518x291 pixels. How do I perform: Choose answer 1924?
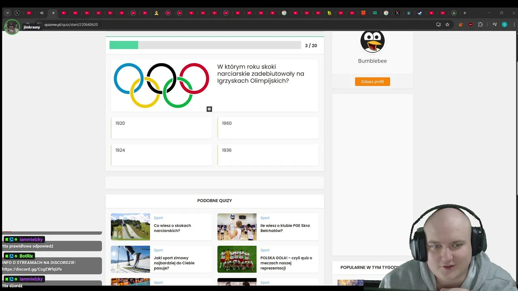coord(161,155)
